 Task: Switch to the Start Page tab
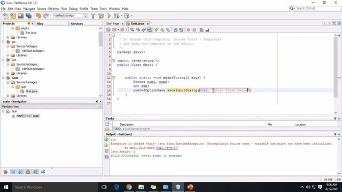point(113,23)
